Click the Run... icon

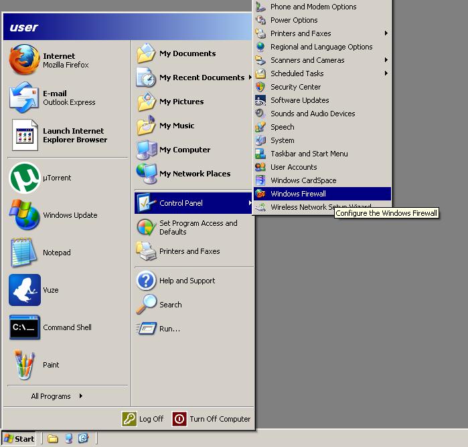(x=146, y=328)
